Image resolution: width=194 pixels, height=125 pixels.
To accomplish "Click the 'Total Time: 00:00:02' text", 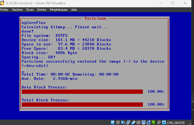I will point(46,74).
